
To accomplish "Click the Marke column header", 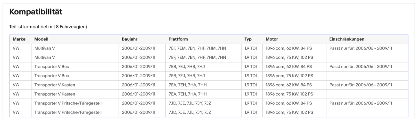I will (x=19, y=39).
